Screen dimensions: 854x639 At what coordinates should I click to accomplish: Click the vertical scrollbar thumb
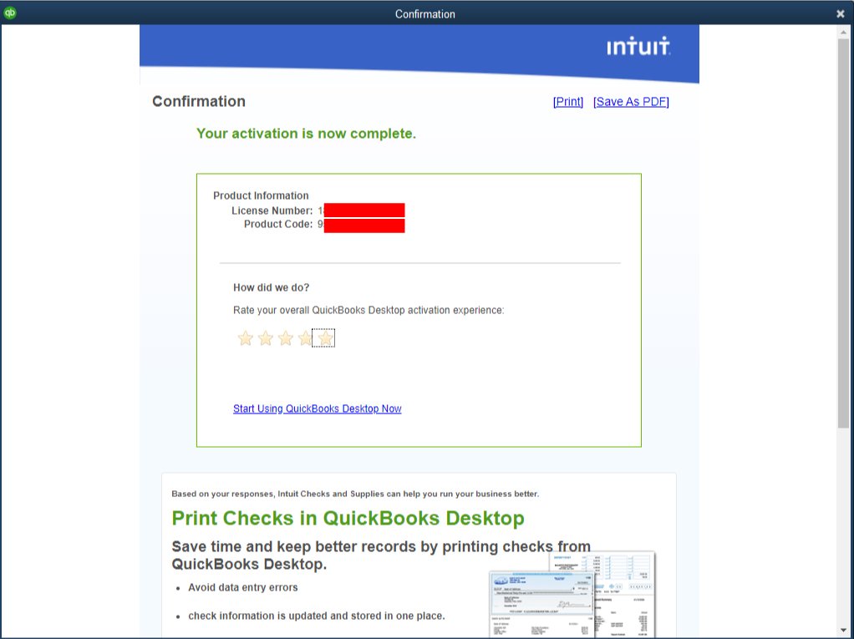843,232
